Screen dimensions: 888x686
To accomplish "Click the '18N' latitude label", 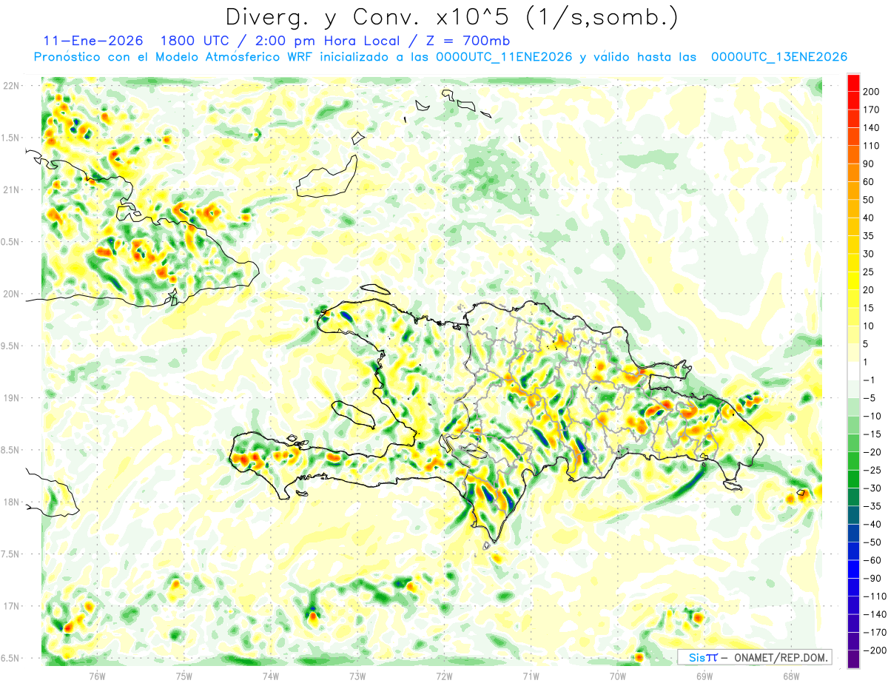I will [13, 502].
